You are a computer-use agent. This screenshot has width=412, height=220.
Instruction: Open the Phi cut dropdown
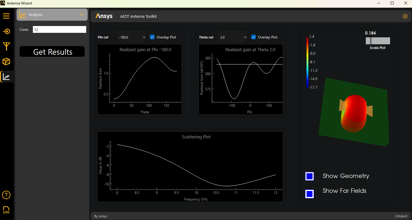coord(132,37)
